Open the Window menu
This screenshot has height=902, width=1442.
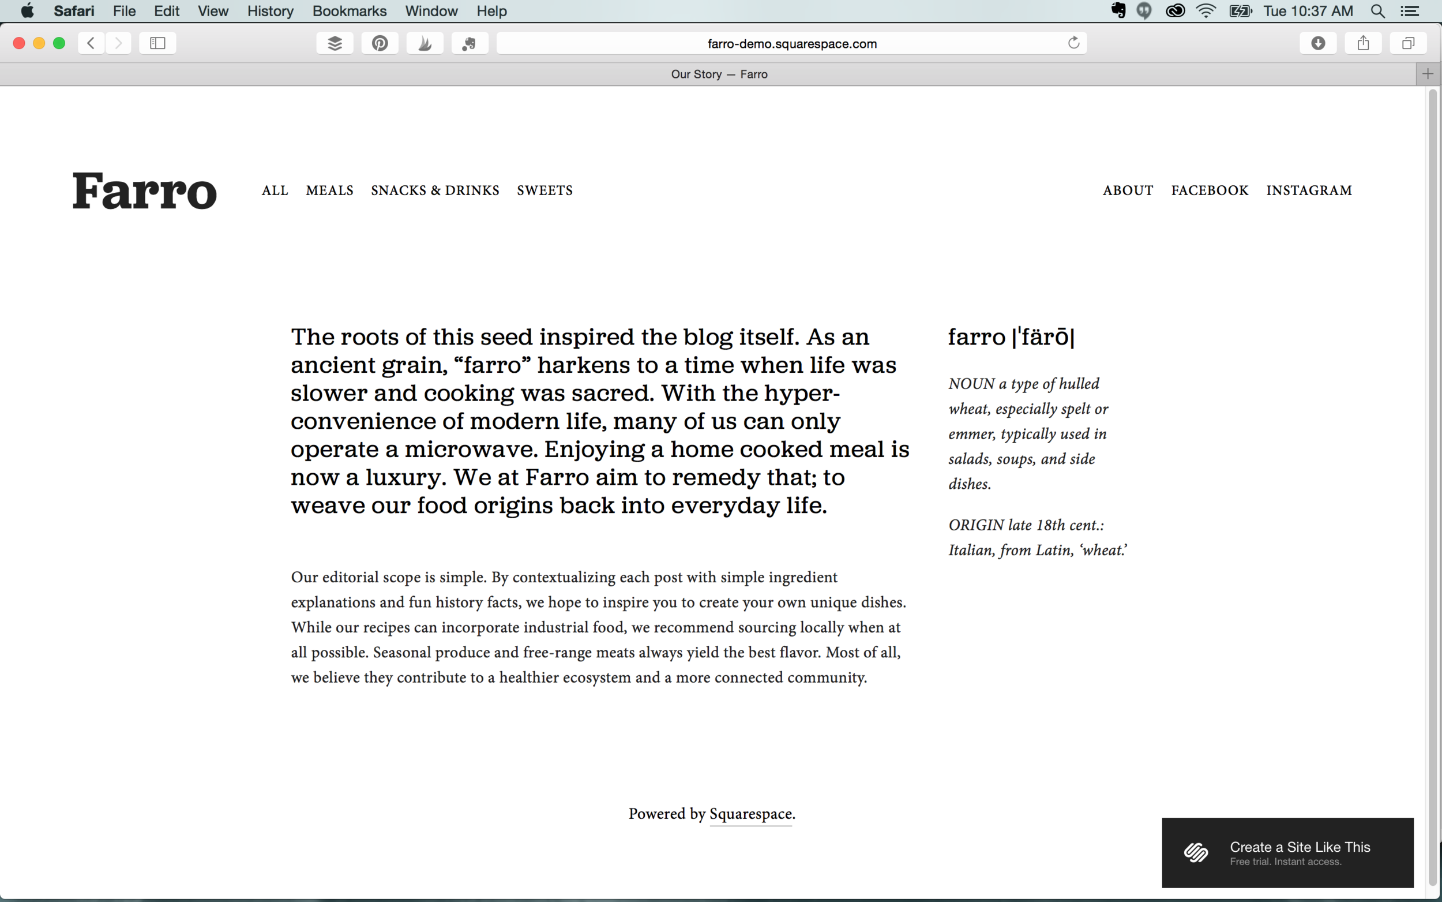coord(431,11)
